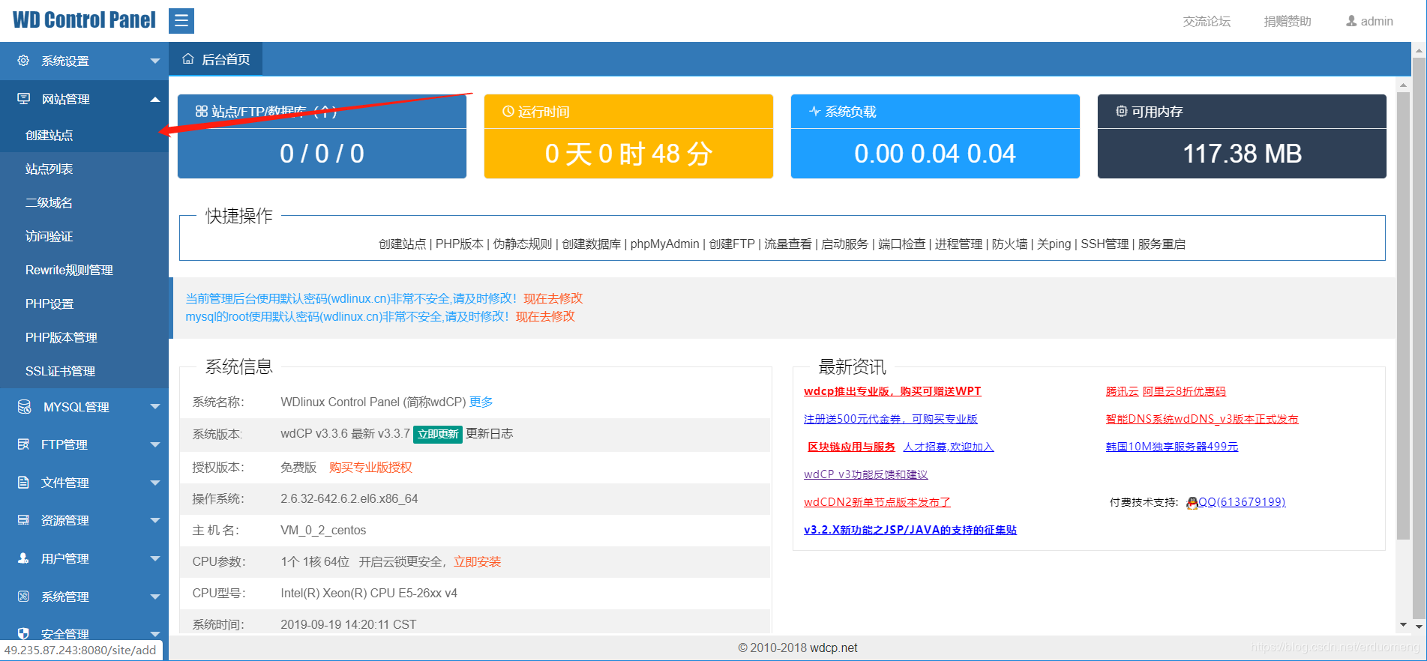Image resolution: width=1427 pixels, height=661 pixels.
Task: Click the home icon on 后台首页 tab
Action: 188,59
